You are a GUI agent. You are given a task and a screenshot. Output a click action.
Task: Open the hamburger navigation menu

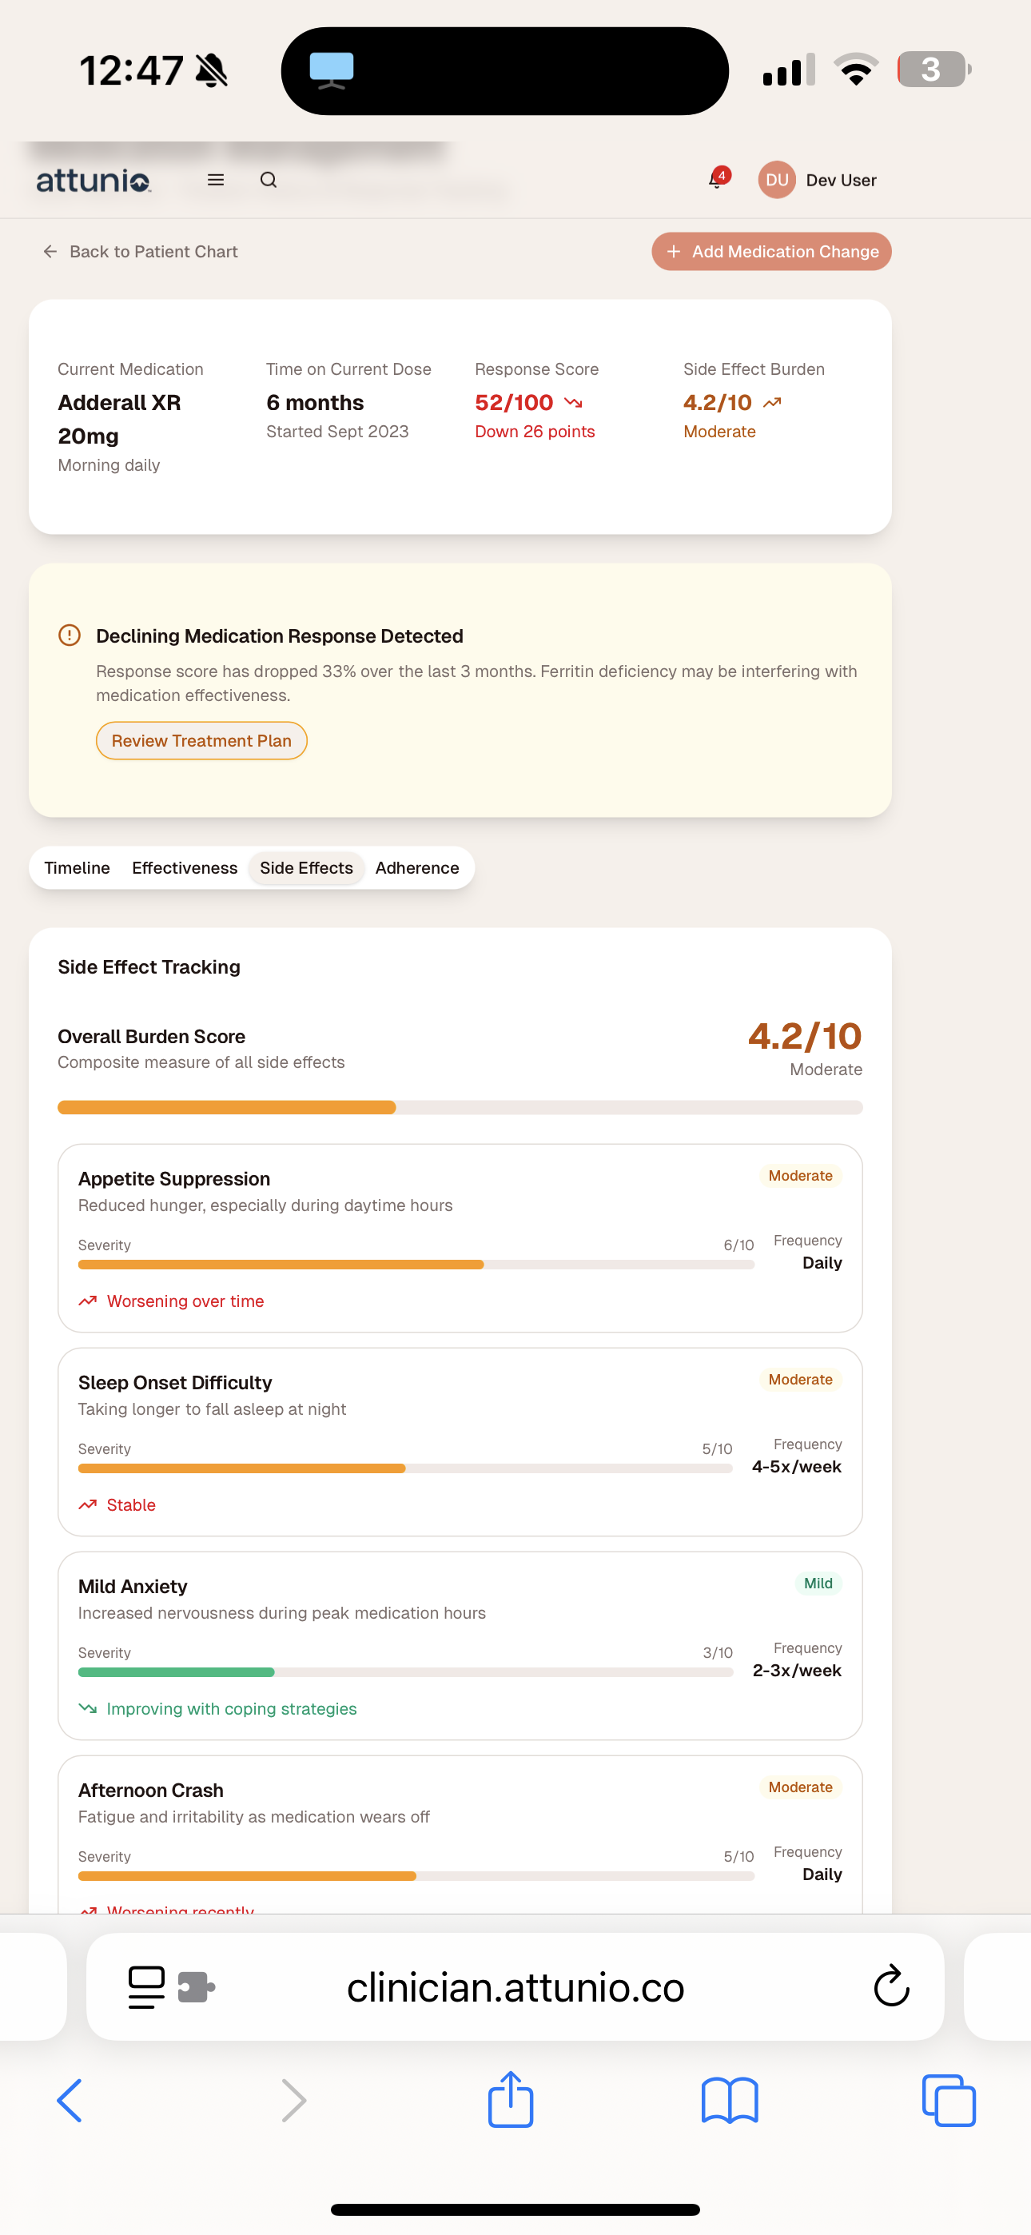coord(214,180)
